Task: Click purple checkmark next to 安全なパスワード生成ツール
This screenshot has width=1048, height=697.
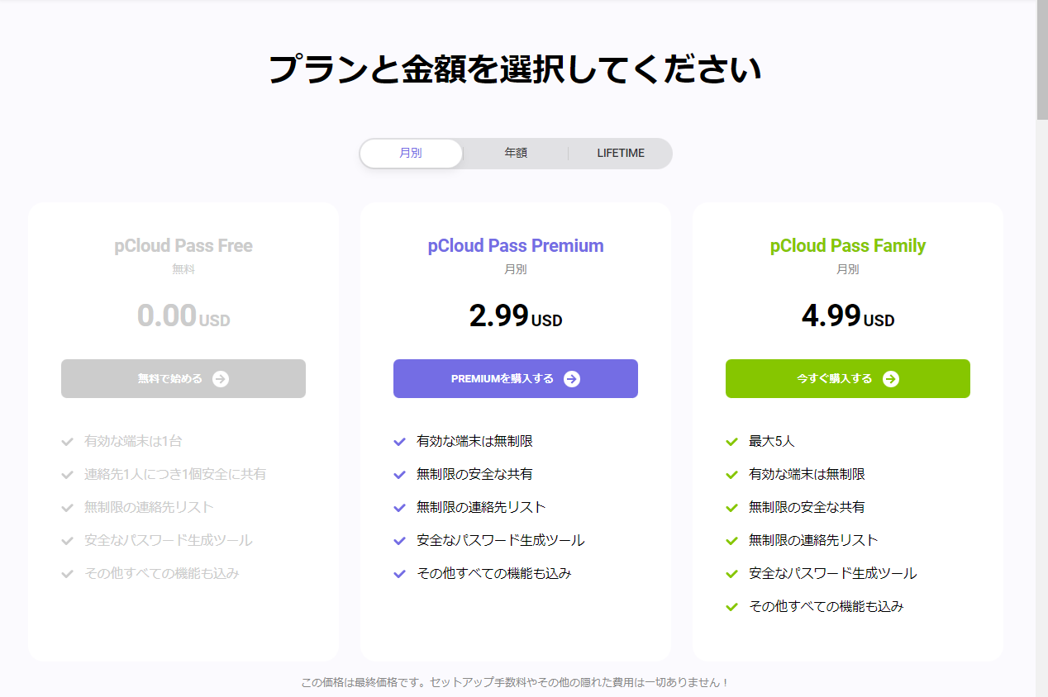Action: coord(400,541)
